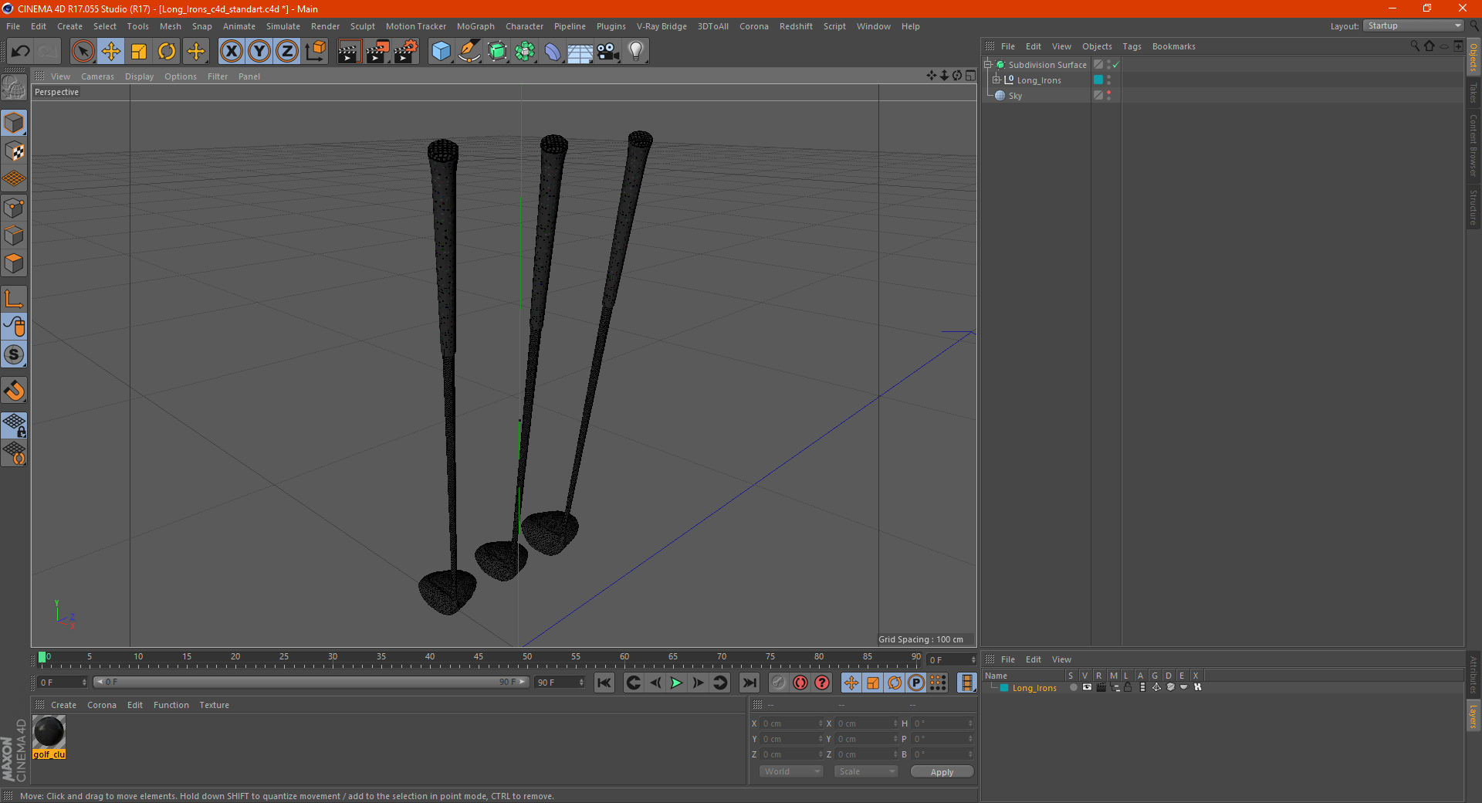Open Object Manager Tags menu
Viewport: 1482px width, 803px height.
(x=1132, y=46)
